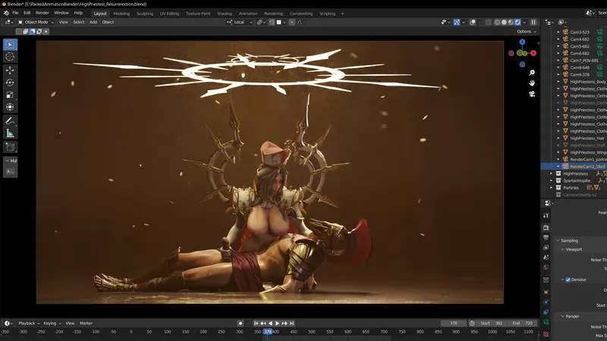This screenshot has width=607, height=341.
Task: Open the Keying dropdown in timeline
Action: coord(52,324)
